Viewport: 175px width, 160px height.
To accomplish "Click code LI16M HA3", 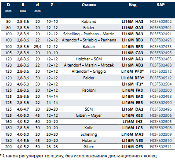I will pos(132,22).
